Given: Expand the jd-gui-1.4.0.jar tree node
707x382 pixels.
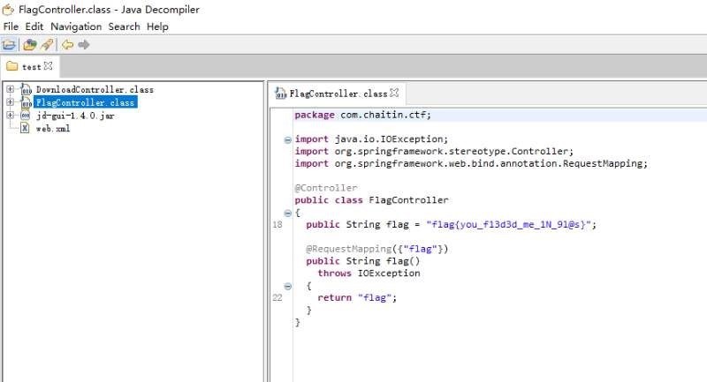Looking at the screenshot, I should 10,116.
